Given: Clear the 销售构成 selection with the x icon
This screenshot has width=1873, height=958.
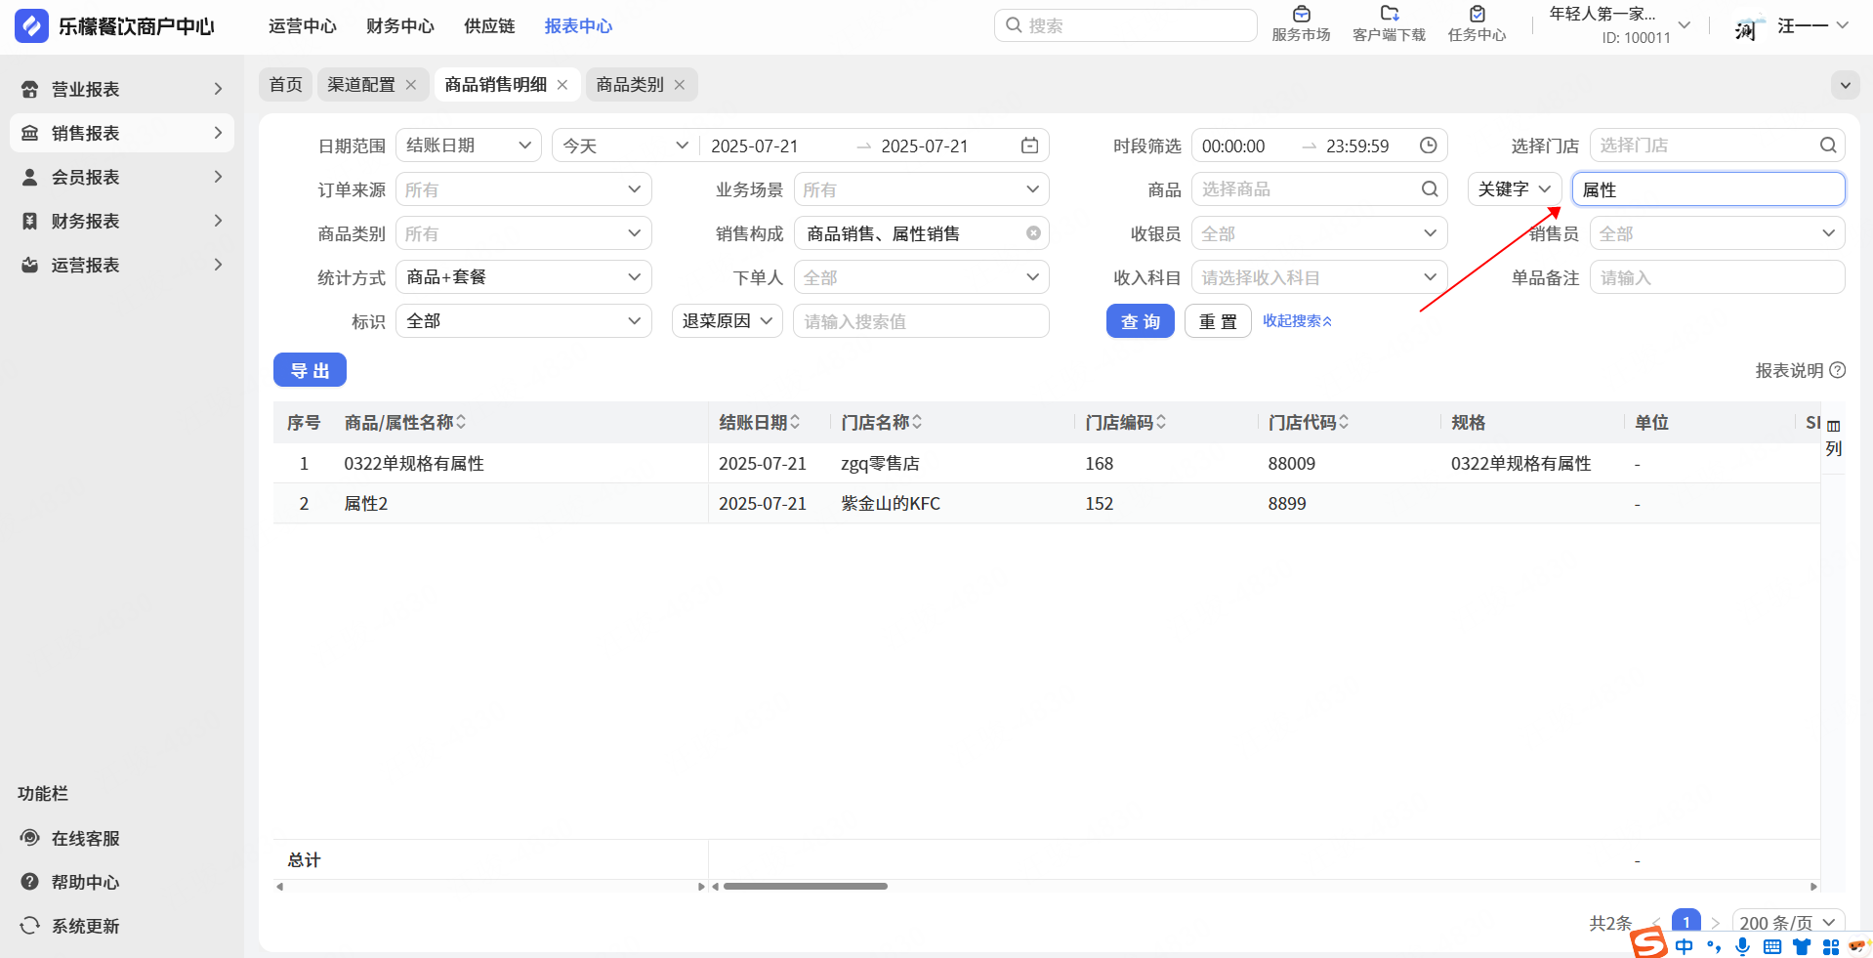Looking at the screenshot, I should (1033, 233).
